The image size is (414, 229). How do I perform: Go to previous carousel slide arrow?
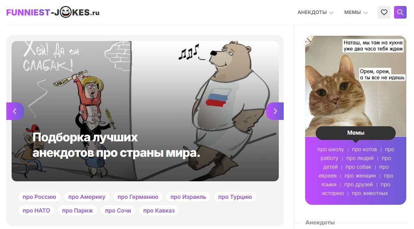(x=15, y=111)
